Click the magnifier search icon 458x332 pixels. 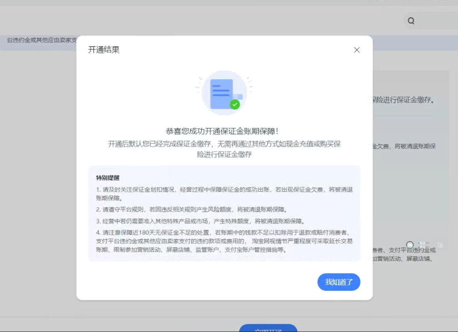(x=411, y=21)
